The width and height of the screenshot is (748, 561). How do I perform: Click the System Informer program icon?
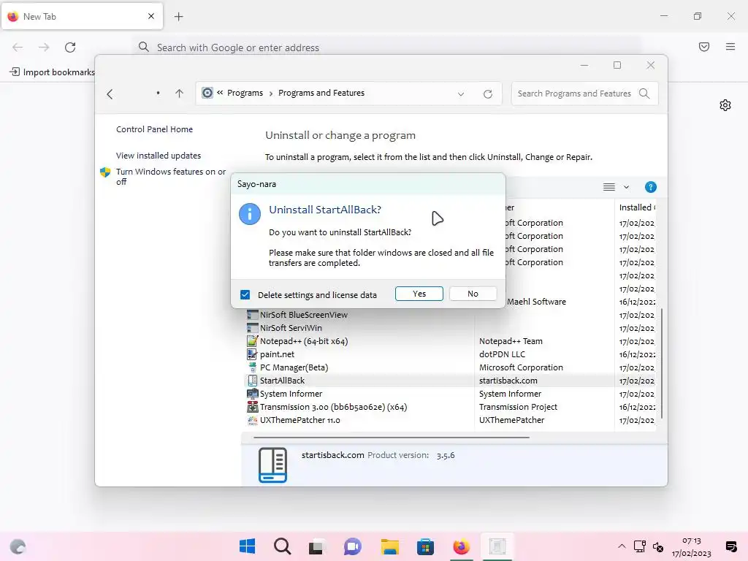pos(252,394)
